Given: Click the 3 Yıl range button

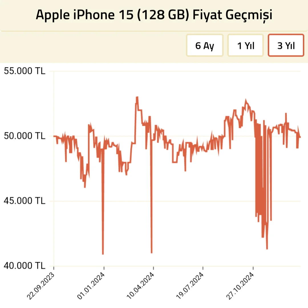Looking at the screenshot, I should [286, 46].
